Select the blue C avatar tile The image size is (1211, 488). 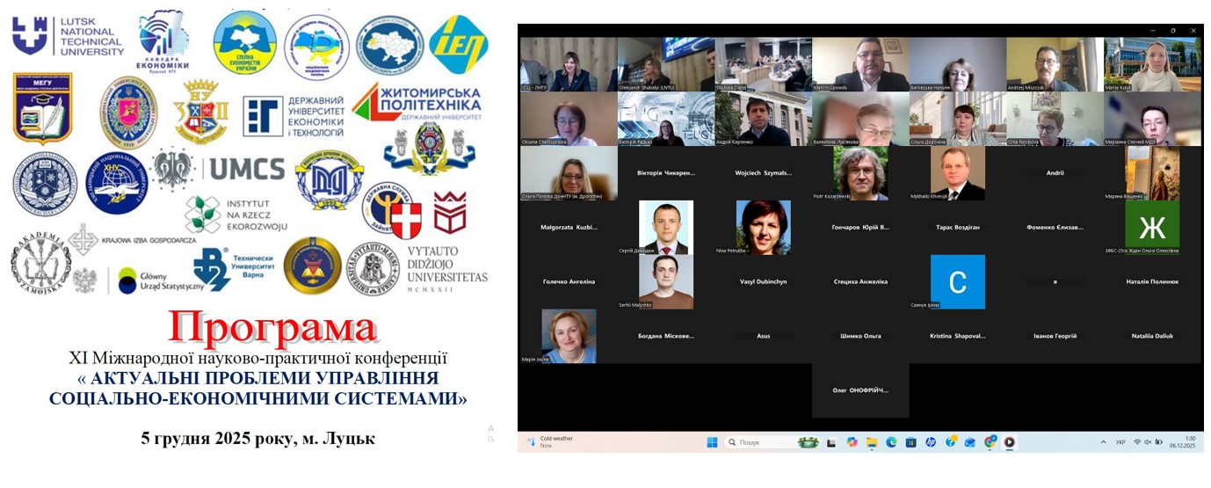click(x=958, y=281)
